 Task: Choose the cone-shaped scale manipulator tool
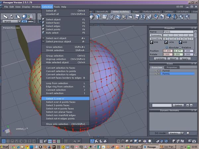pos(18,17)
